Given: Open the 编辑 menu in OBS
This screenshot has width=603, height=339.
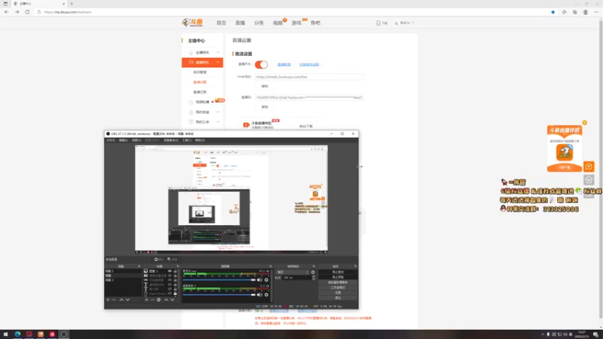Looking at the screenshot, I should [x=124, y=140].
